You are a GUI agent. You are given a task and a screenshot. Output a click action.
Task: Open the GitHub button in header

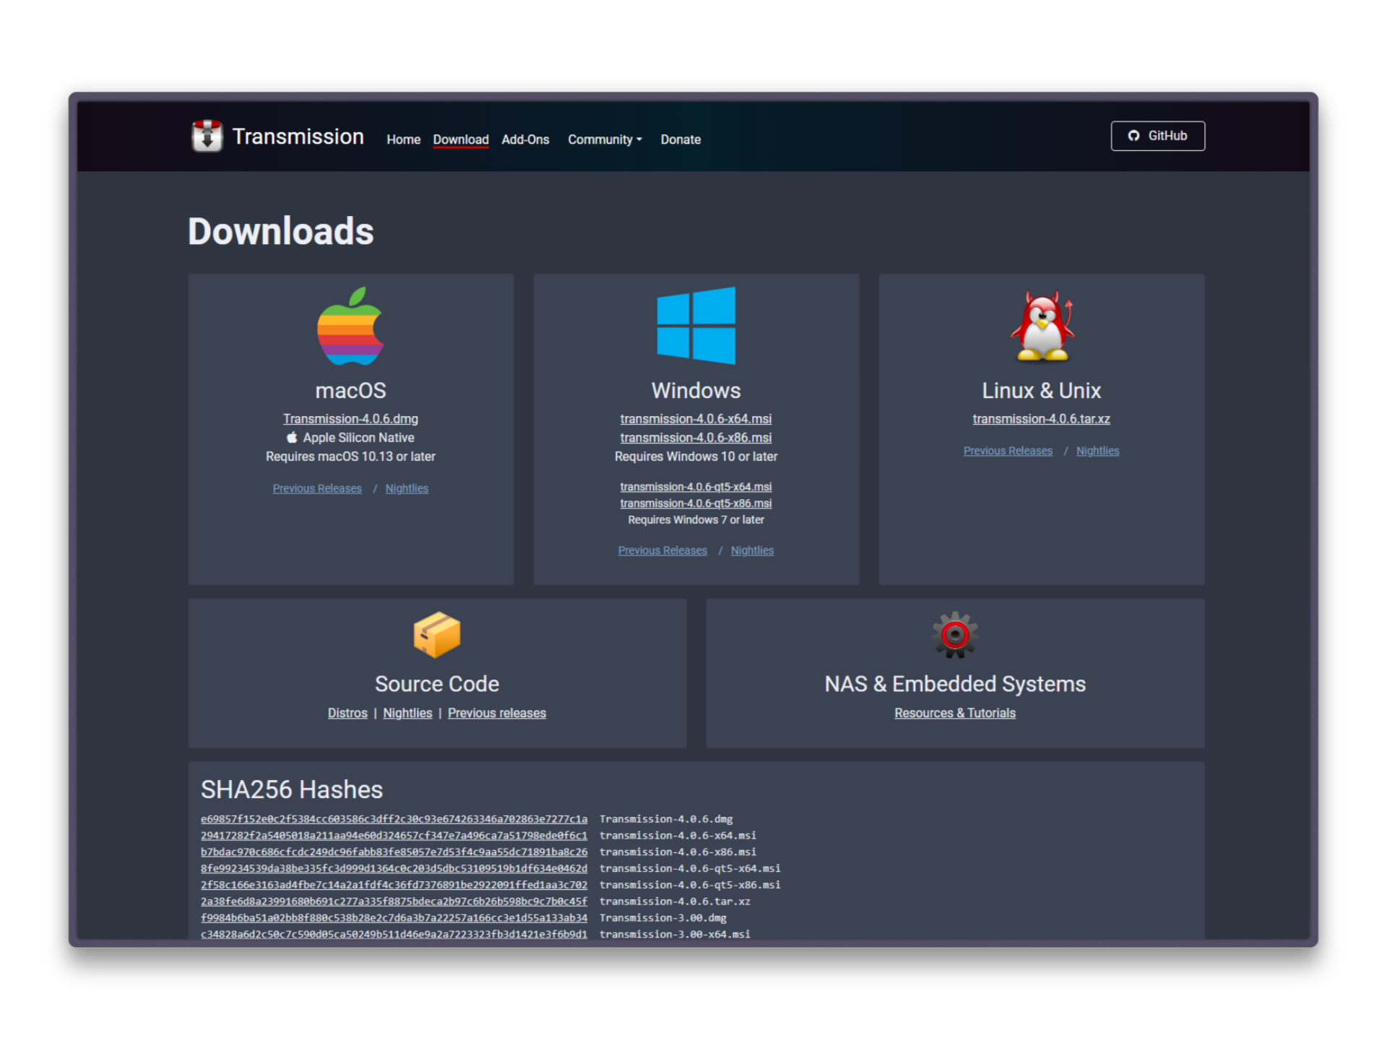pos(1157,136)
